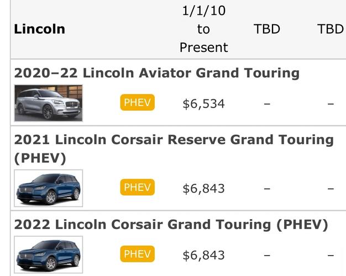Select the $6,843 amount for 2021 Corsair Reserve

coord(203,189)
